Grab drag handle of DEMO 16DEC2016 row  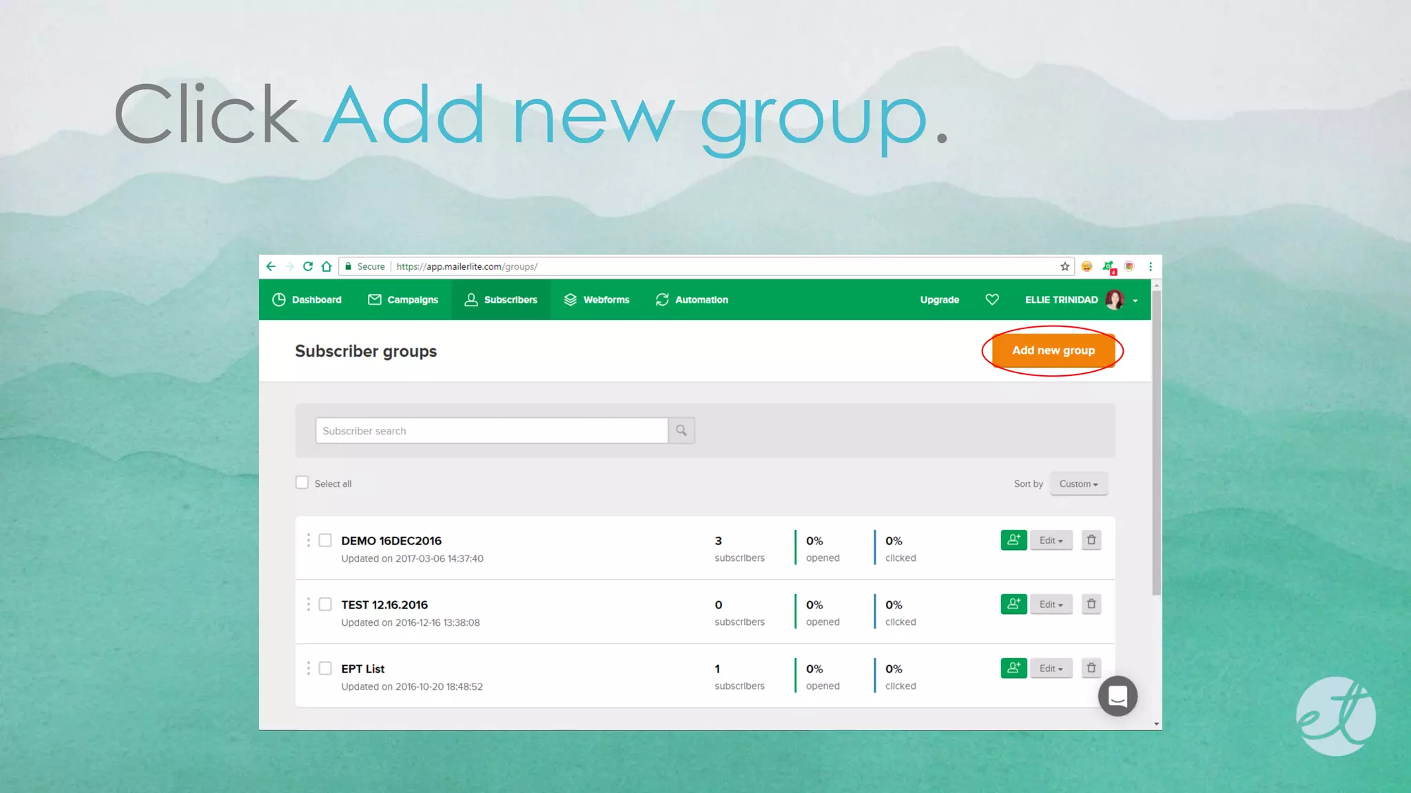308,540
